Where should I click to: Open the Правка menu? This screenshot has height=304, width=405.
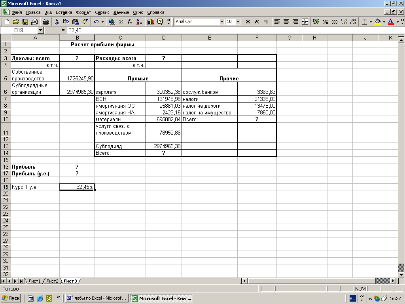coord(33,12)
